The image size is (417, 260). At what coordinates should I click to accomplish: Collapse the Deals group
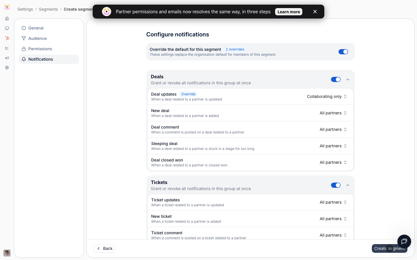pyautogui.click(x=348, y=79)
